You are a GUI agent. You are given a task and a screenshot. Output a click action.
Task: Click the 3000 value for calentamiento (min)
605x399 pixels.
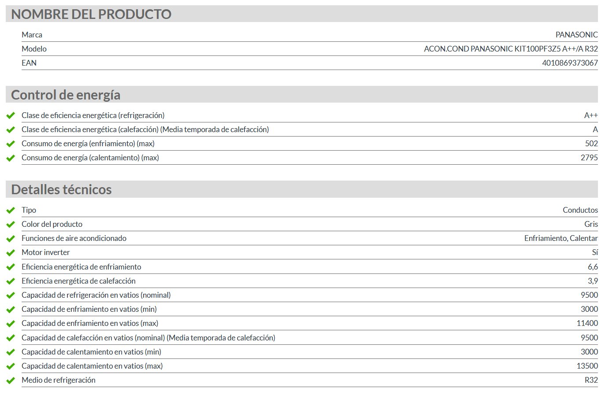pyautogui.click(x=589, y=352)
